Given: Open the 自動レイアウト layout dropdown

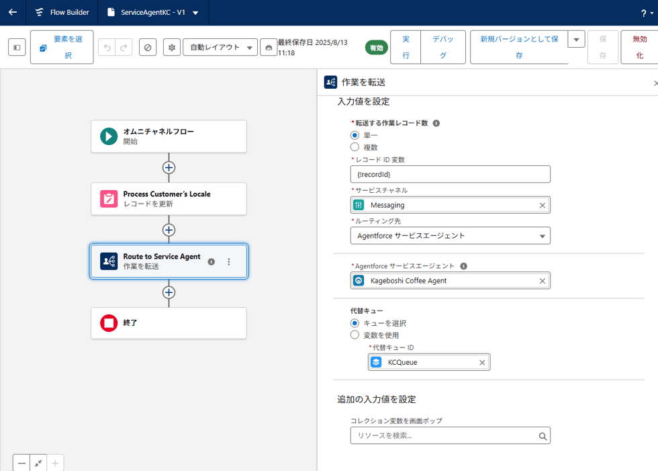Looking at the screenshot, I should (220, 48).
